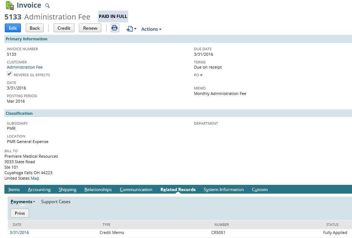Click the Back button
Viewport: 352px width, 238px height.
click(x=35, y=28)
